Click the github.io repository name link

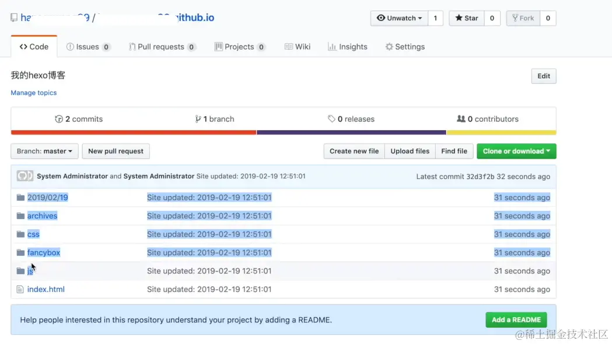pos(195,17)
